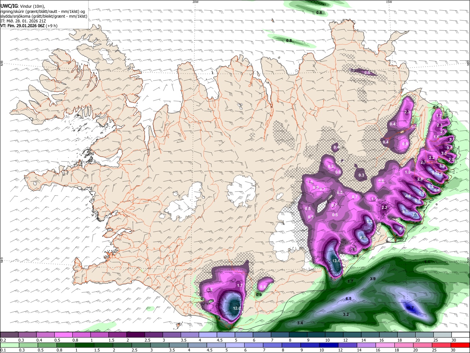Pick the violet swatch between 14 and 16, lower legend
Viewport: 470px width, 353px height.
tap(366, 345)
